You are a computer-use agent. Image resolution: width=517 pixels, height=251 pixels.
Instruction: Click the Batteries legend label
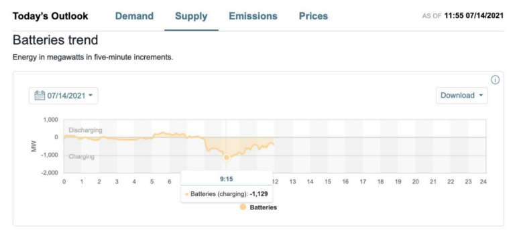coord(263,207)
